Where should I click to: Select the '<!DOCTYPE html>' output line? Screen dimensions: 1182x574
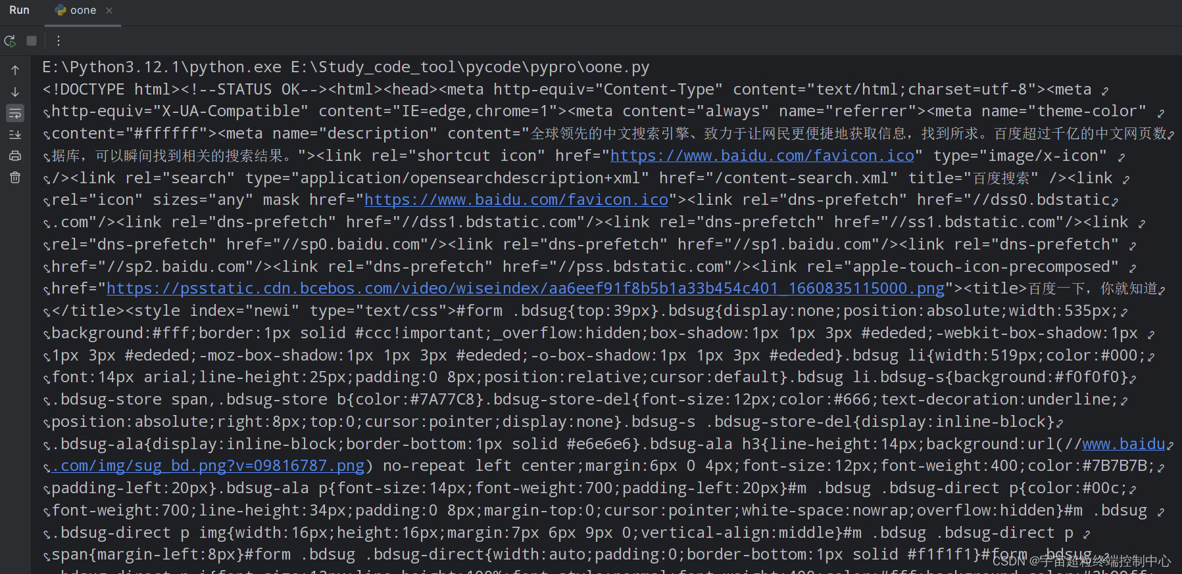567,89
